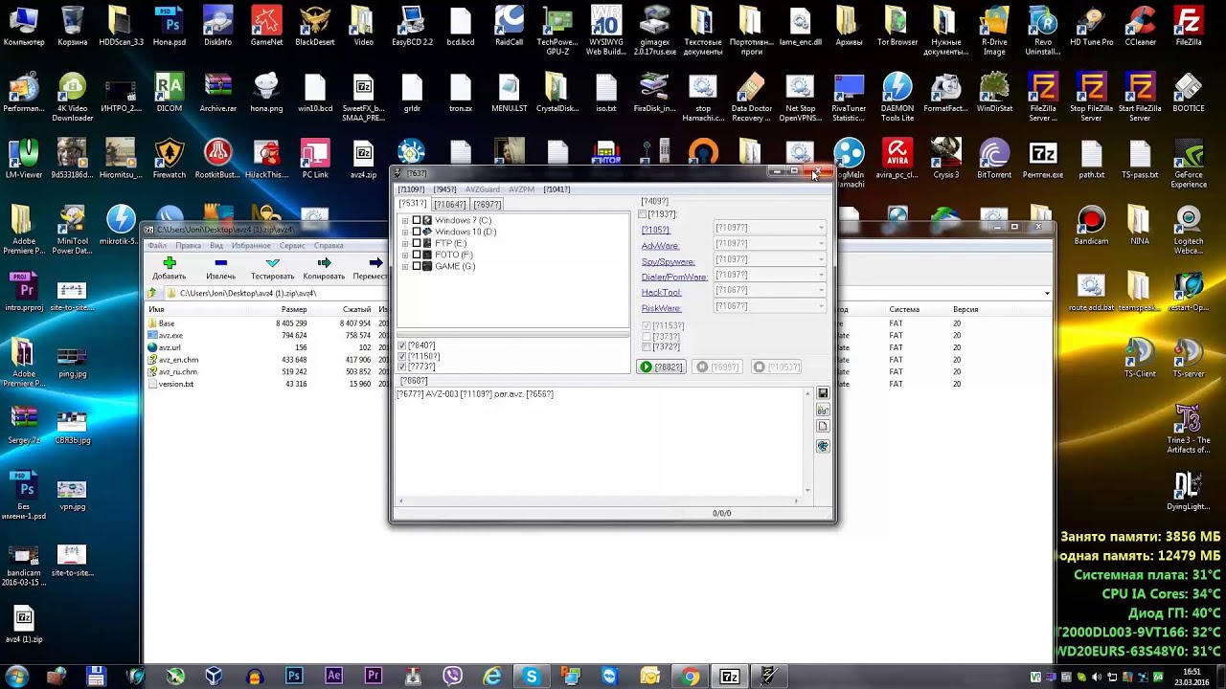Switch to the [?697?] tab
Viewport: 1226px width, 689px height.
click(x=487, y=205)
